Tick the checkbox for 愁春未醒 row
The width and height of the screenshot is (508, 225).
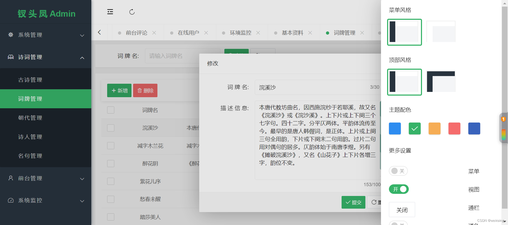click(111, 199)
